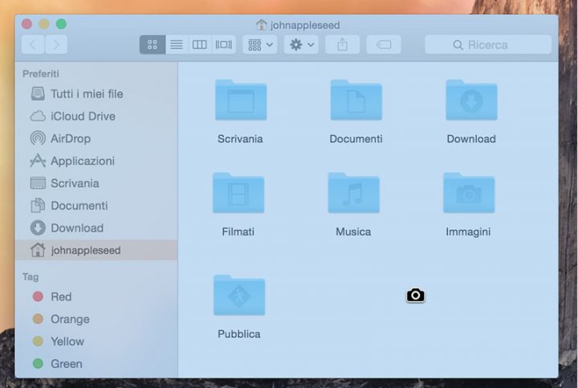Select johnappleseed home in sidebar
Viewport: 578px width, 388px height.
pyautogui.click(x=96, y=250)
